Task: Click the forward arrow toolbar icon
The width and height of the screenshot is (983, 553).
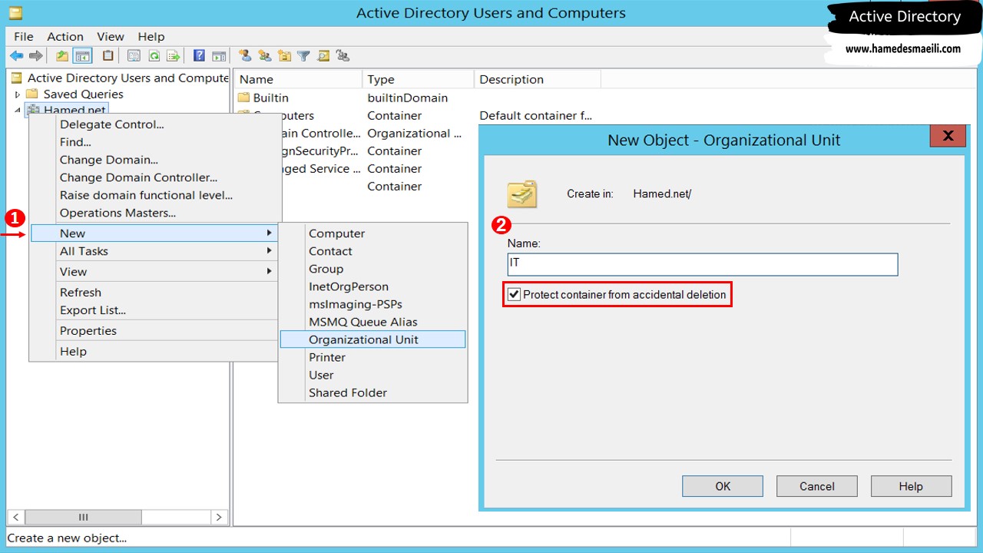Action: click(35, 56)
